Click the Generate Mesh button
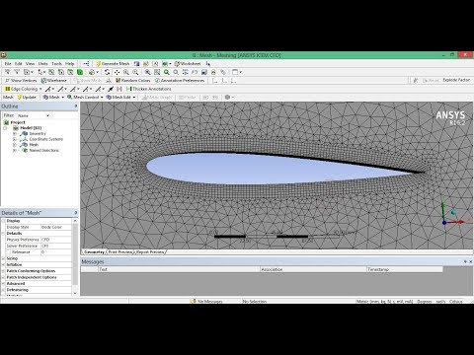Viewport: 474px width, 355px height. point(113,64)
